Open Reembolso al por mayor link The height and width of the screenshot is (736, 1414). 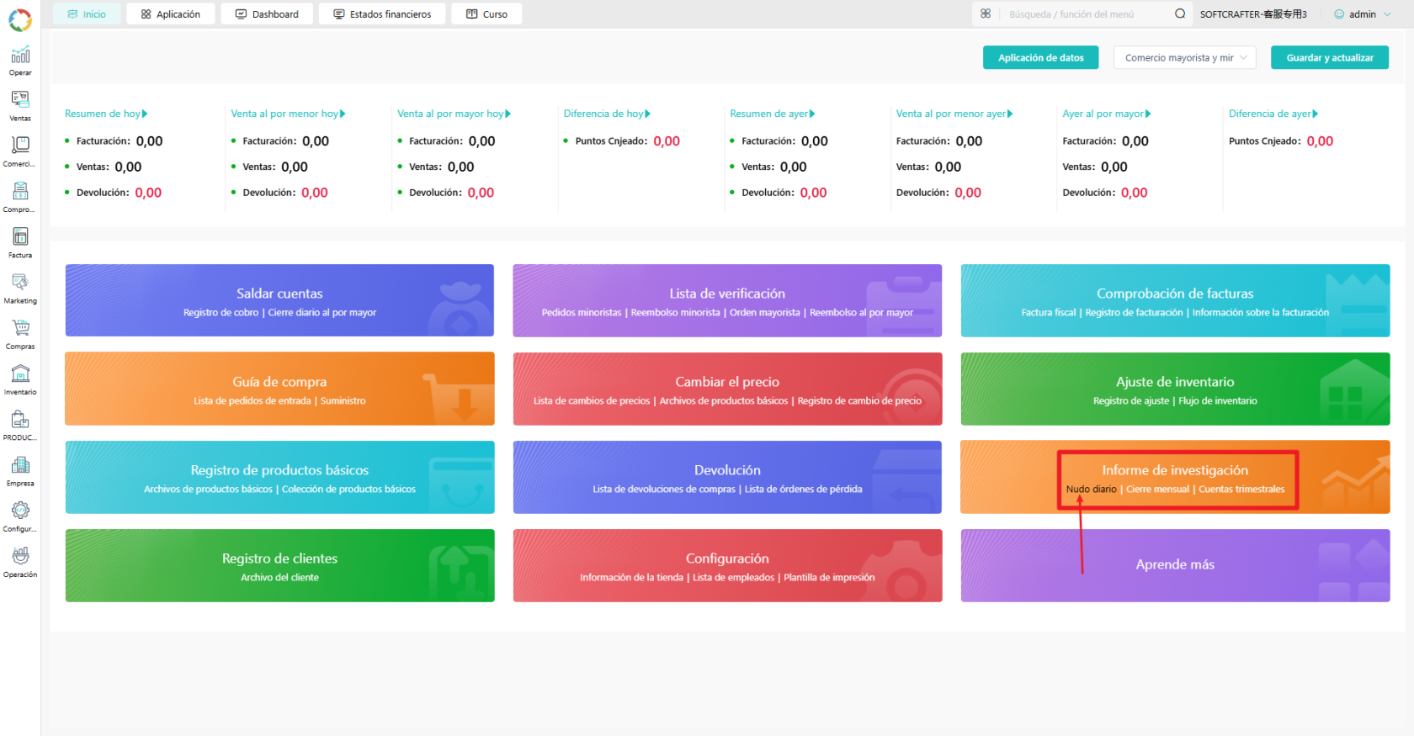click(x=861, y=312)
